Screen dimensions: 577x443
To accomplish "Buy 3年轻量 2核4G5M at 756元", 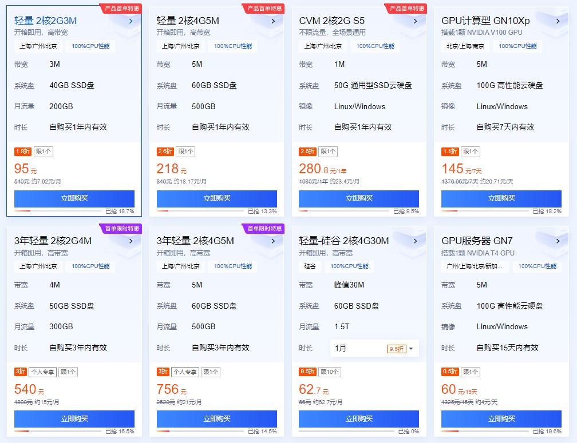I will click(217, 419).
